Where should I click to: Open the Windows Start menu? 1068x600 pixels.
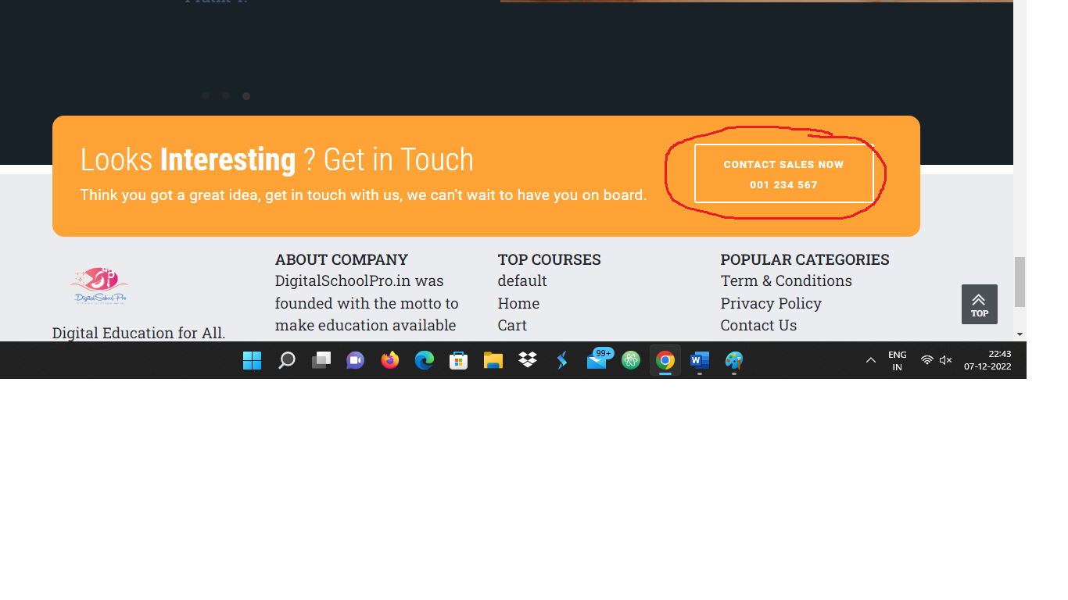click(x=252, y=360)
